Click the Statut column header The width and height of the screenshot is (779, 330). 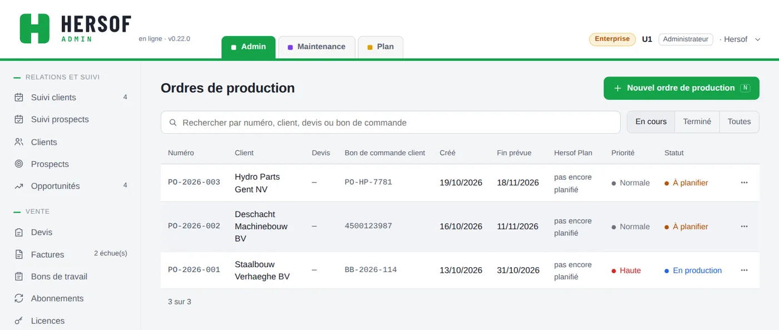tap(674, 152)
